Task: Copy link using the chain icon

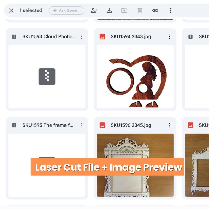Action: pyautogui.click(x=155, y=10)
